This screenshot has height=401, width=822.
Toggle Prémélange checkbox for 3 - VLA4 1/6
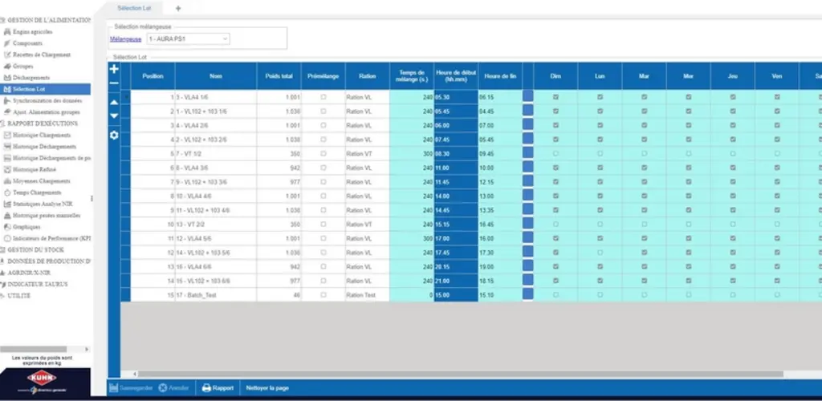click(x=323, y=97)
